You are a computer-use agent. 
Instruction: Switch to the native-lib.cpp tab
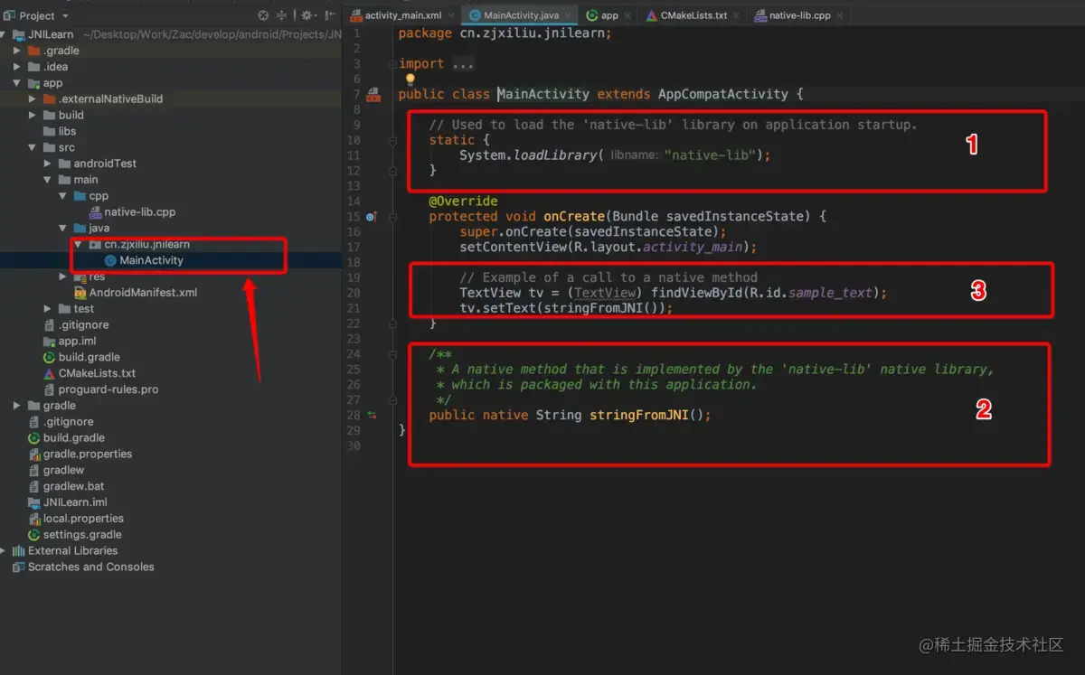click(800, 15)
